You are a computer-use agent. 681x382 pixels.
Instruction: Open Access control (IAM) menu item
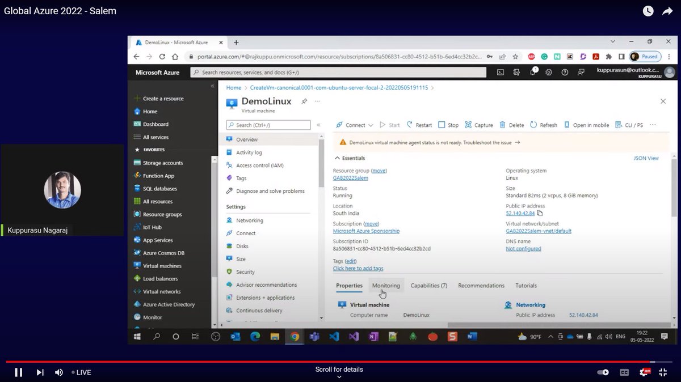(x=259, y=165)
